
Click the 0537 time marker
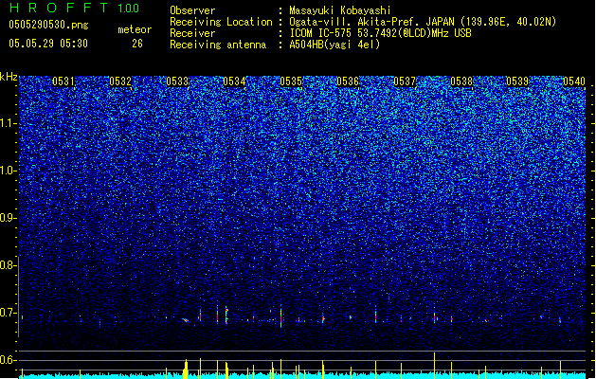(405, 81)
